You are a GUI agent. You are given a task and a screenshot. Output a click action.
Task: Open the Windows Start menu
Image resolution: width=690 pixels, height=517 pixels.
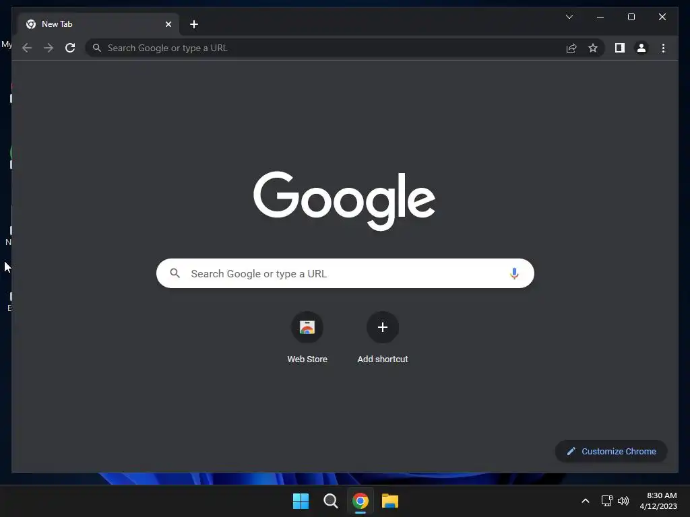pos(301,501)
